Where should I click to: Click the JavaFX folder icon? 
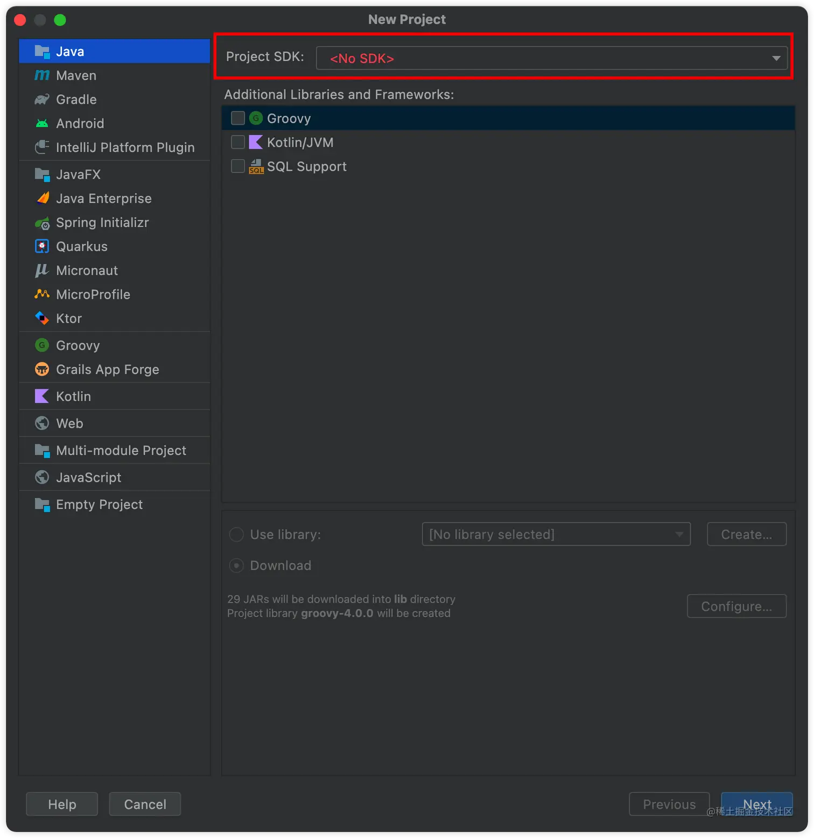42,174
